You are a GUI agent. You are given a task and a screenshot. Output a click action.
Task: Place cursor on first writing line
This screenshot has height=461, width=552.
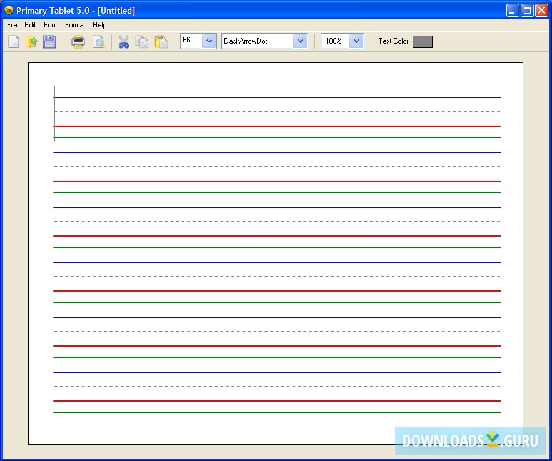[277, 118]
